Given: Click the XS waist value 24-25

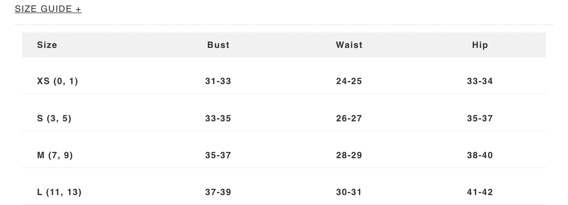Looking at the screenshot, I should [349, 82].
